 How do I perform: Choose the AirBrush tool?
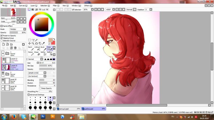(37, 48)
